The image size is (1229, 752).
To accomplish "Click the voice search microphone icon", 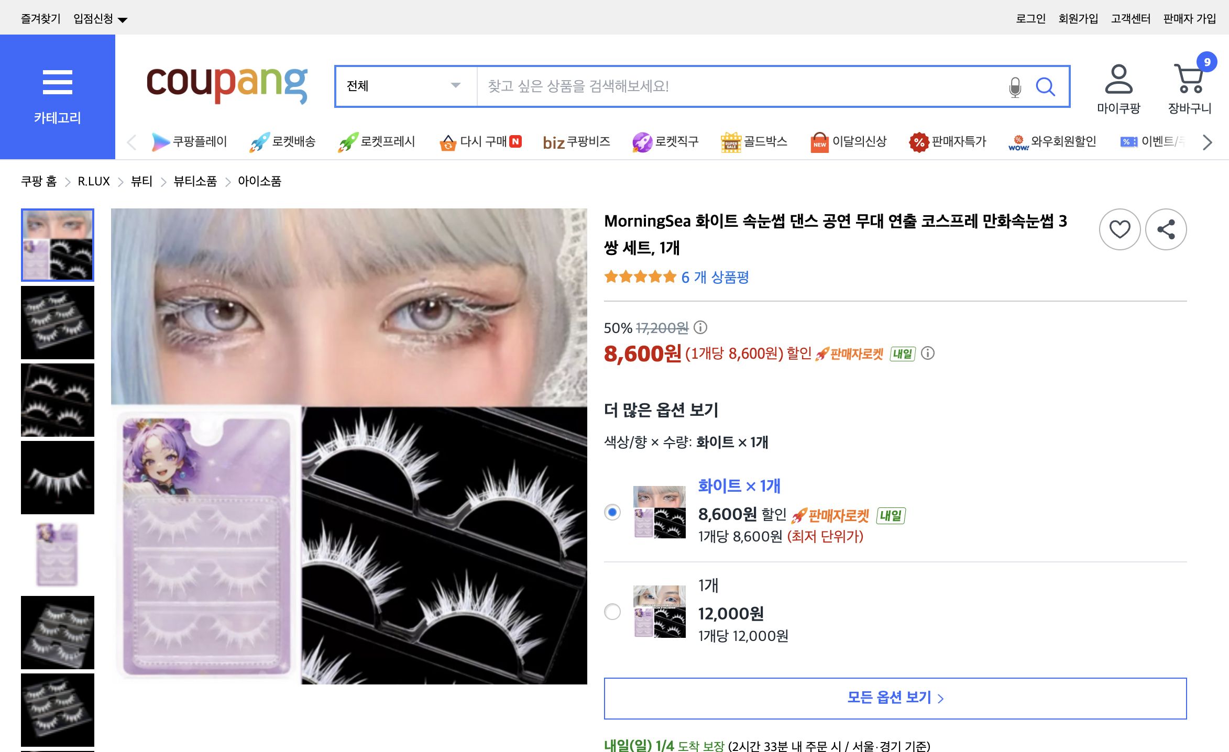I will [1015, 86].
